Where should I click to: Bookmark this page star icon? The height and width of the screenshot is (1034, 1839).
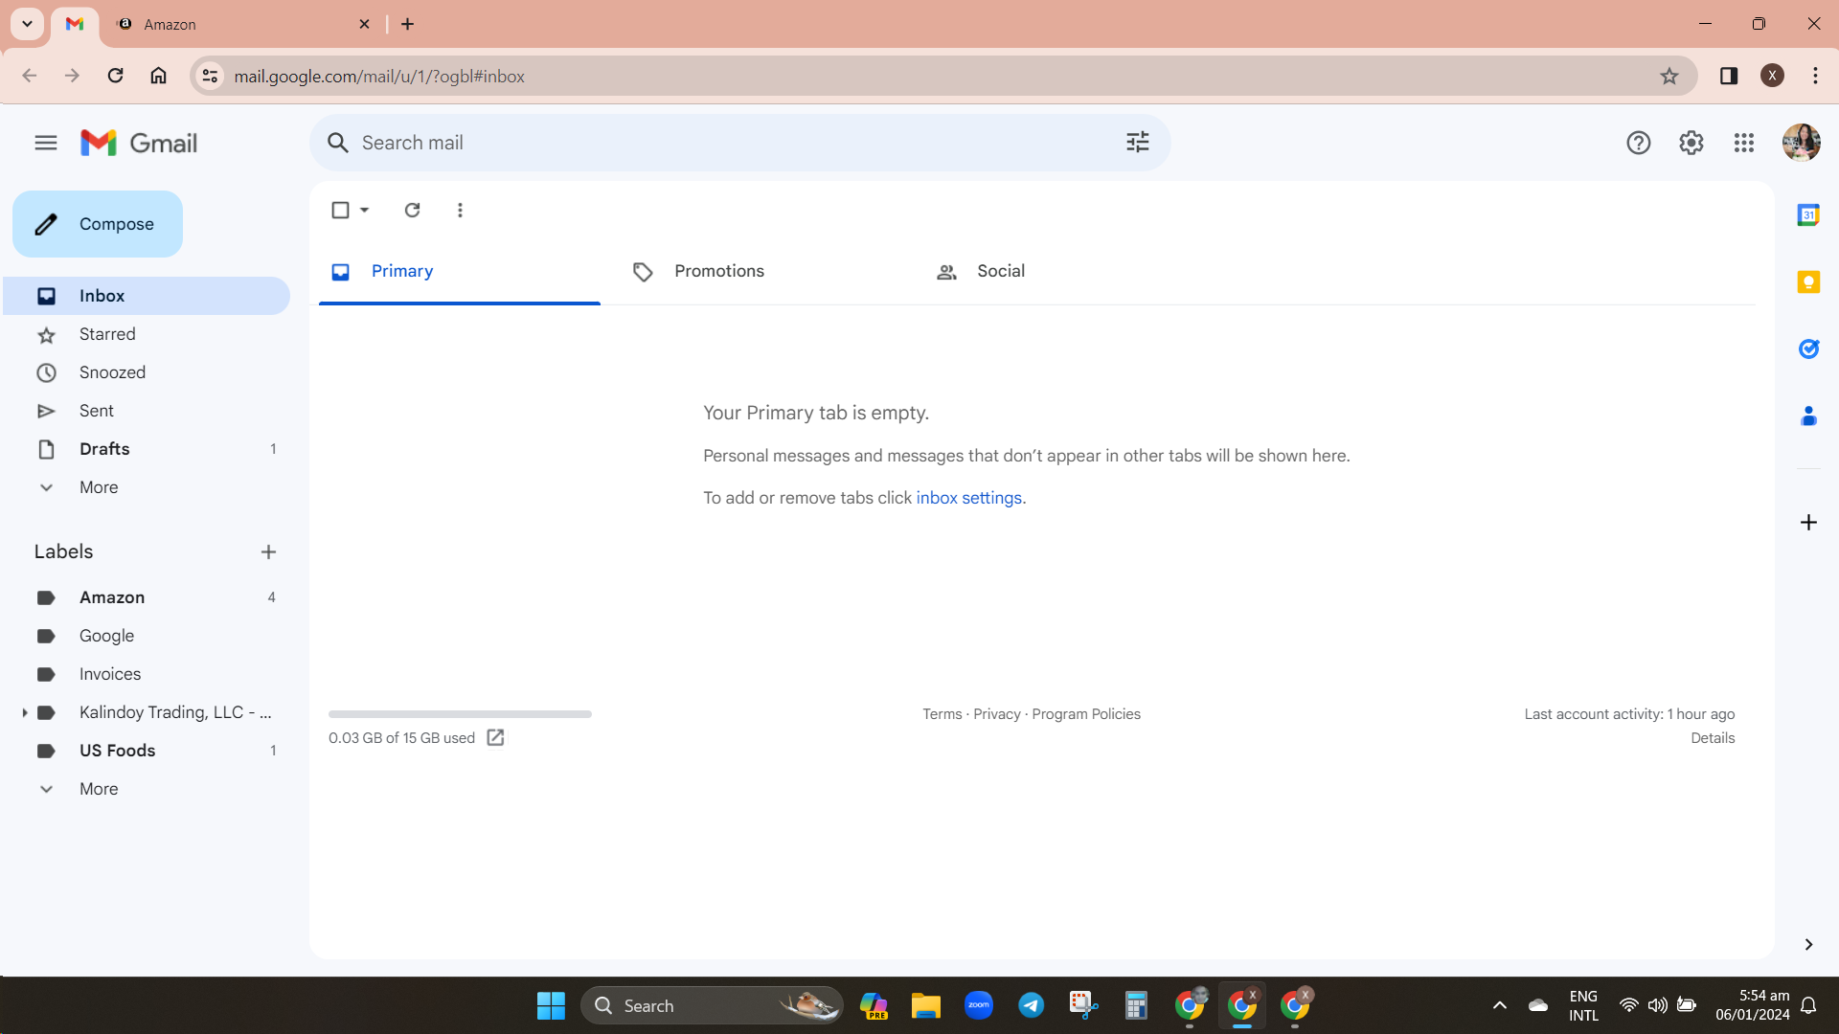coord(1669,77)
